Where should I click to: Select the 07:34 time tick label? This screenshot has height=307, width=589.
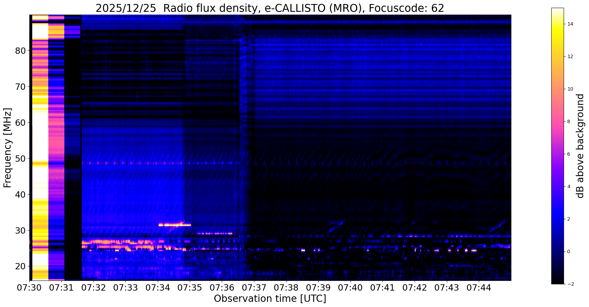[158, 287]
